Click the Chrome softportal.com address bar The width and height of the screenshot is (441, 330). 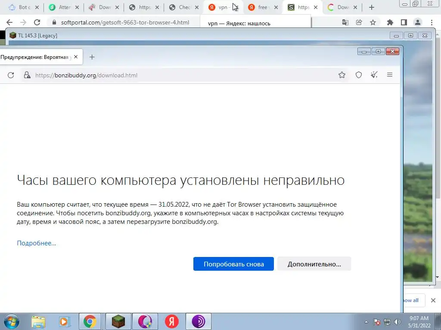tap(125, 22)
